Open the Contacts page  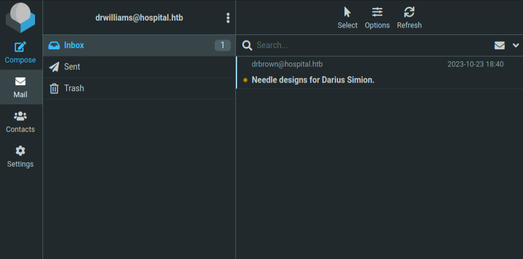coord(21,121)
